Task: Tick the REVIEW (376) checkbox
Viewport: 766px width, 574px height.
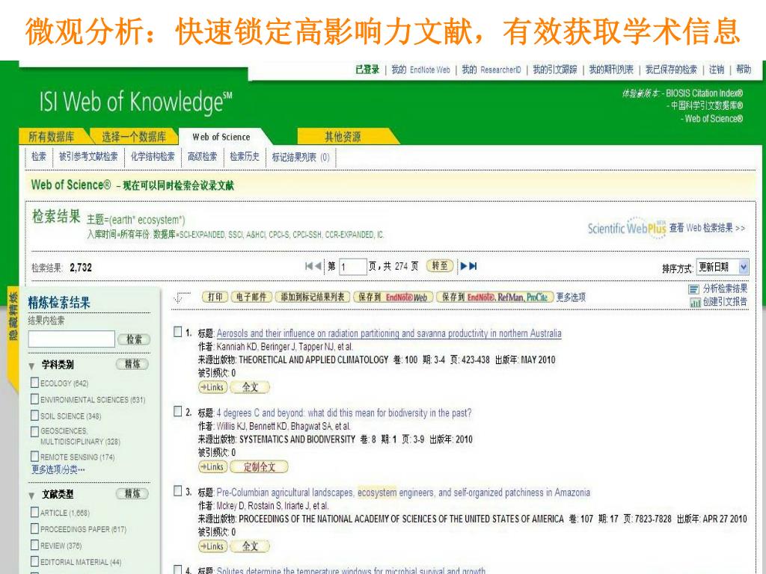Action: coord(34,545)
